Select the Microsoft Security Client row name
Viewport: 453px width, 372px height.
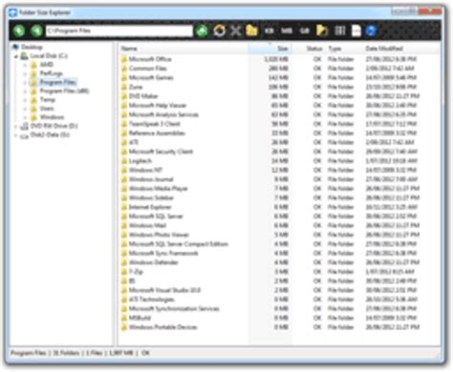161,152
